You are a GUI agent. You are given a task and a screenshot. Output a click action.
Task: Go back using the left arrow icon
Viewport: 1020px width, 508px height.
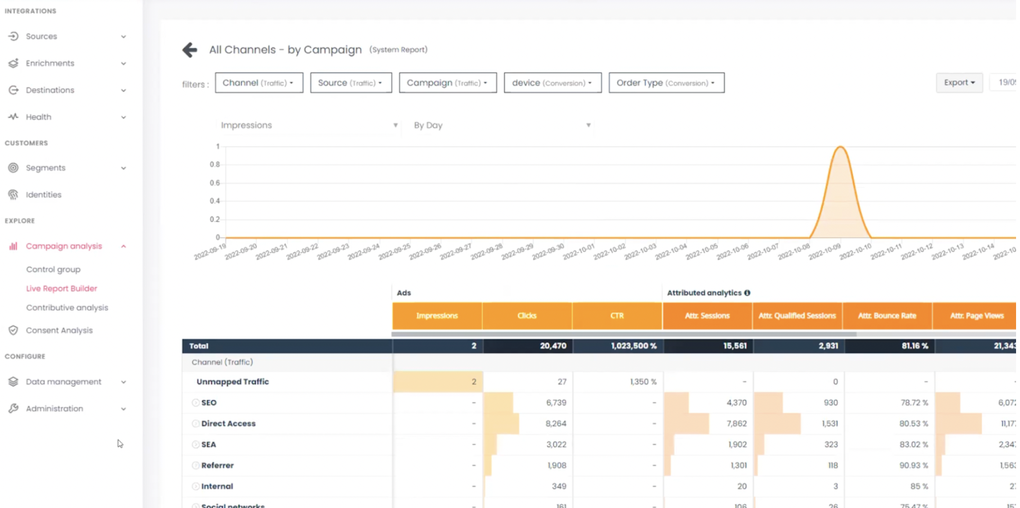[189, 50]
